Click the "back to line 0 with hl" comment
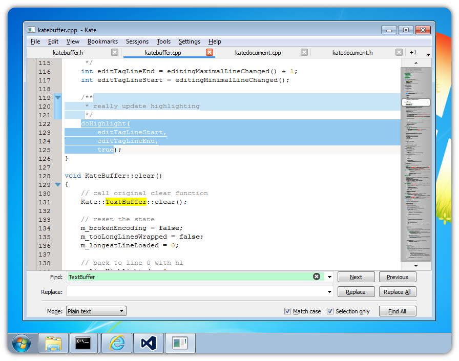Screen dimensions: 459x361 132,263
